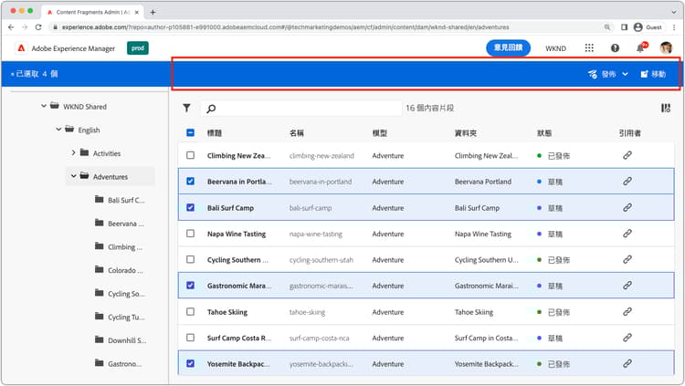
Task: Collapse the English folder chevron
Action: (58, 130)
